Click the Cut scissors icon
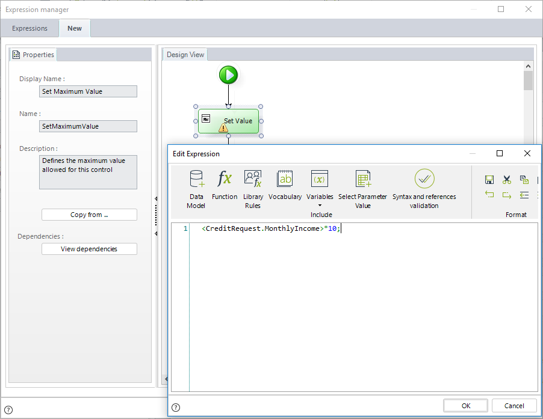Image resolution: width=543 pixels, height=419 pixels. tap(507, 179)
